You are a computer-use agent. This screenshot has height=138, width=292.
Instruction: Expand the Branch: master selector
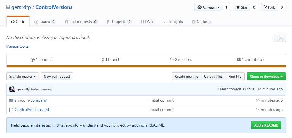tap(22, 77)
